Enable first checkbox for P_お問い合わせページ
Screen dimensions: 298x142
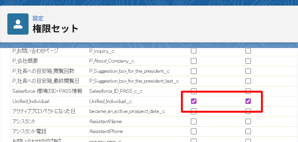(x=194, y=51)
